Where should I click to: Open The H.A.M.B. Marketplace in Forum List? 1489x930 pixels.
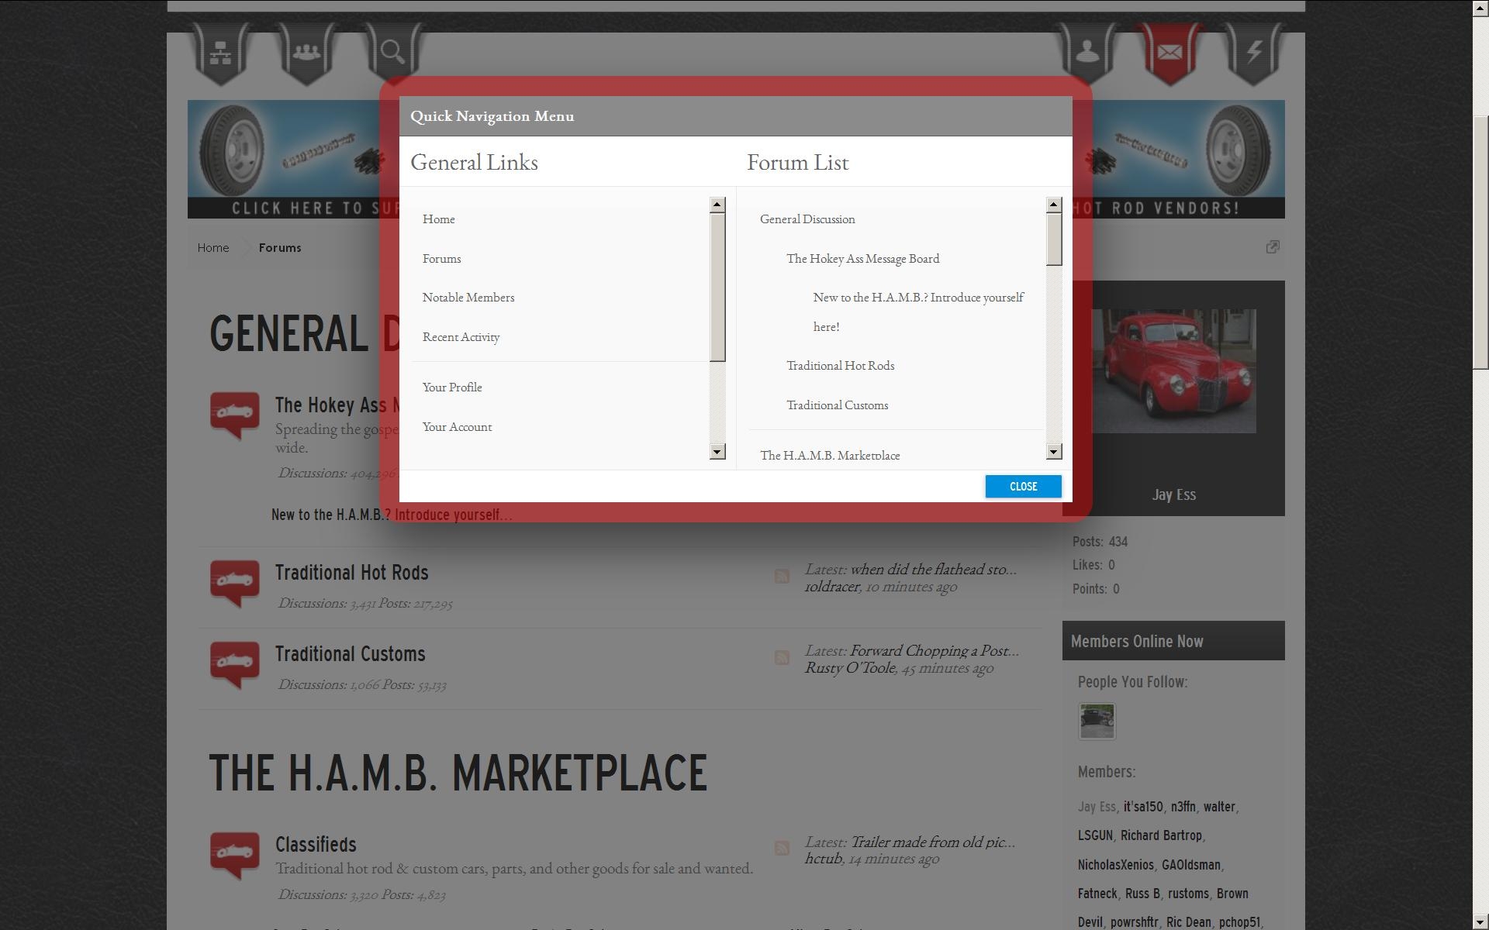[x=830, y=455]
